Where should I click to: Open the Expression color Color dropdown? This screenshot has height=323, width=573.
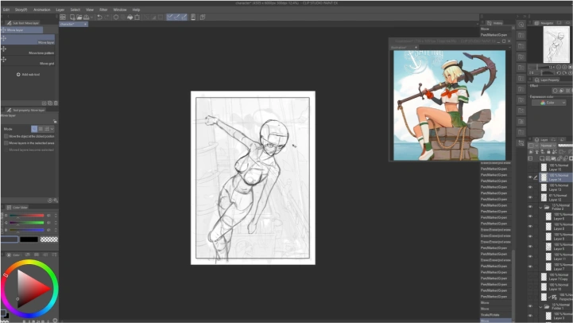click(548, 103)
